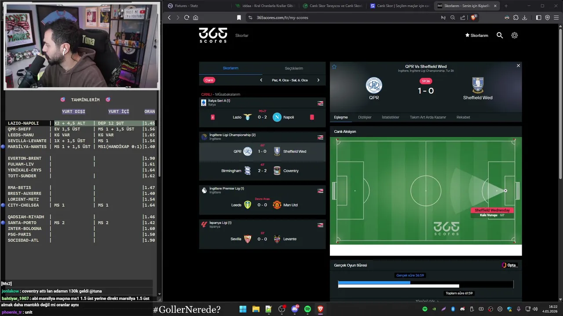Open the browser hamburger menu
563x316 pixels.
pos(556,18)
